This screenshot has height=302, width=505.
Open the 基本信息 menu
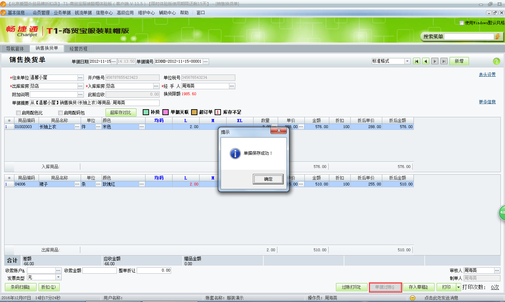tap(16, 13)
